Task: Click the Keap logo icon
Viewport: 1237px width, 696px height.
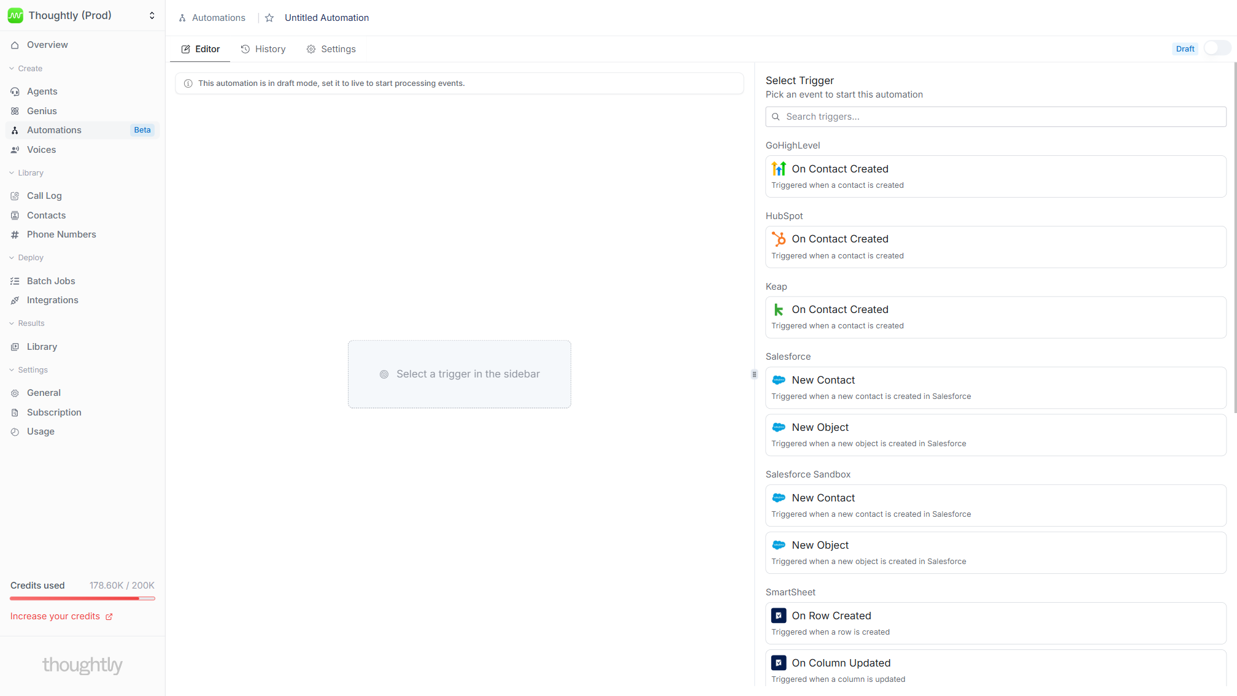Action: click(779, 309)
